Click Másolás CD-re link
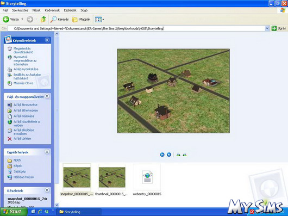 23,83
